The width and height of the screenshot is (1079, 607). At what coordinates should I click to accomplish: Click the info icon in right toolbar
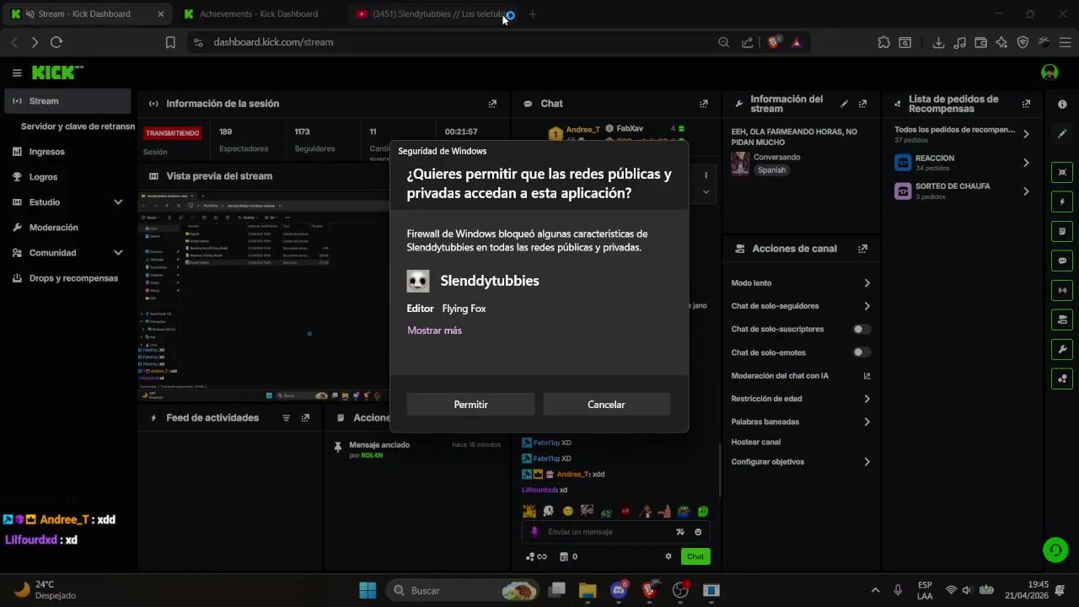(1062, 104)
